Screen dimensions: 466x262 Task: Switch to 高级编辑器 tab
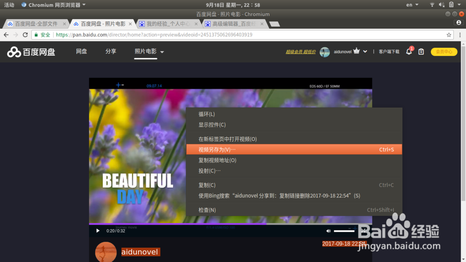point(234,24)
